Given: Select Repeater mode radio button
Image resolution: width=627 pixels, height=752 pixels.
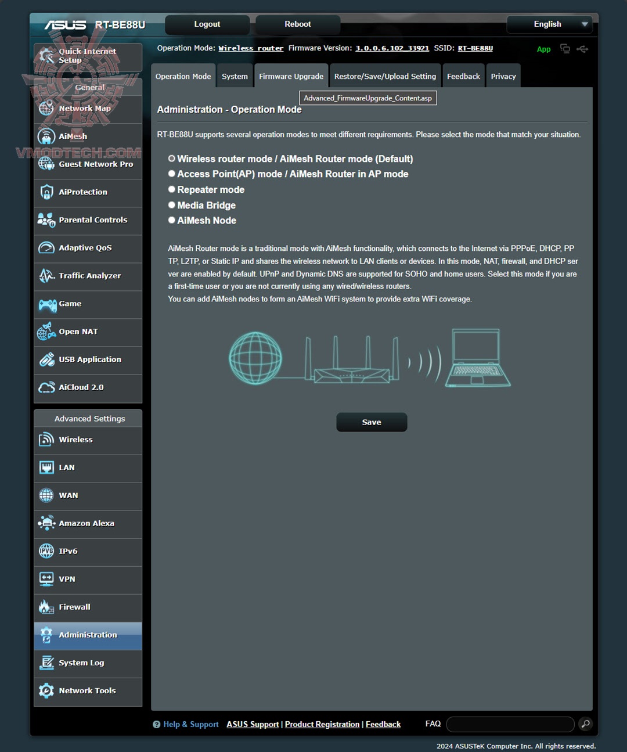Looking at the screenshot, I should click(172, 189).
